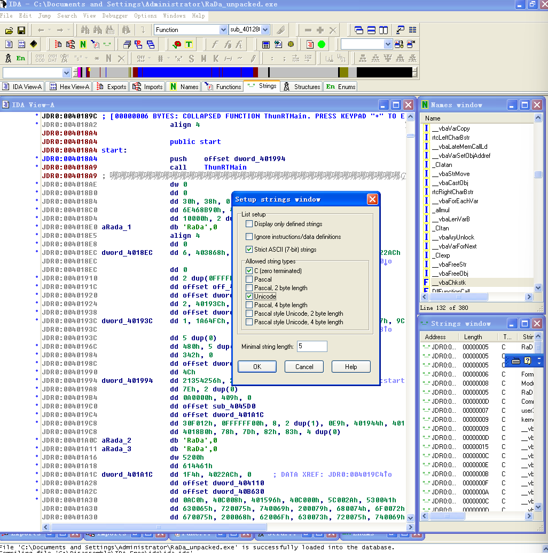Click the yellow gear settings icon
This screenshot has height=553, width=548.
(x=291, y=44)
